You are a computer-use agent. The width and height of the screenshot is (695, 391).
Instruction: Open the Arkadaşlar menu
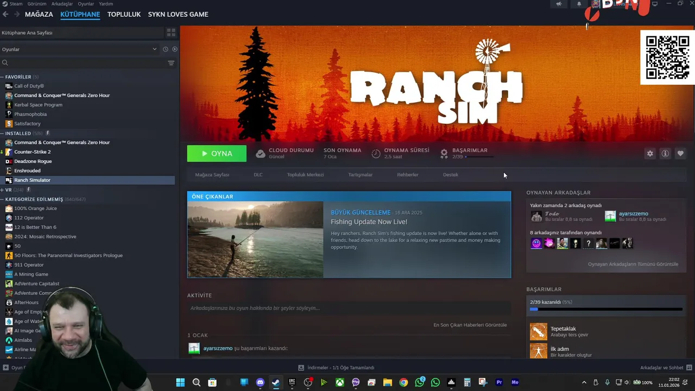point(62,4)
